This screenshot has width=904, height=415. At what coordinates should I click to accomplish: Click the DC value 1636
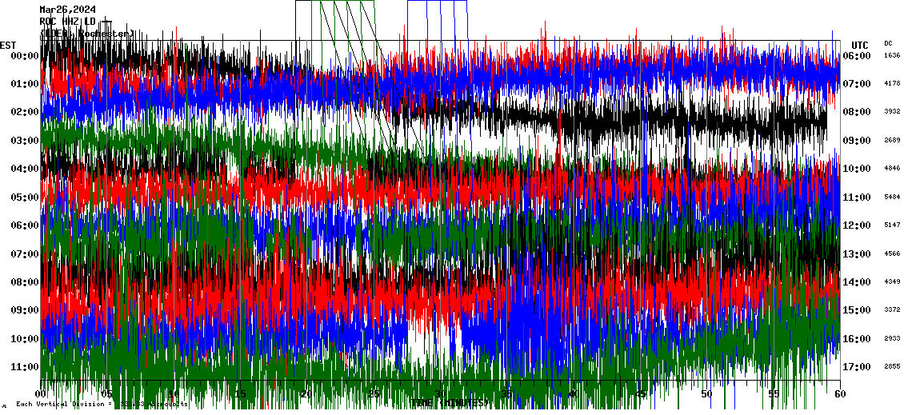pos(892,56)
